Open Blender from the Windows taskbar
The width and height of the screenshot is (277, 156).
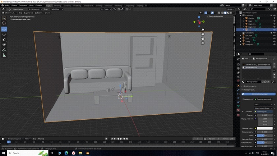coord(88,153)
